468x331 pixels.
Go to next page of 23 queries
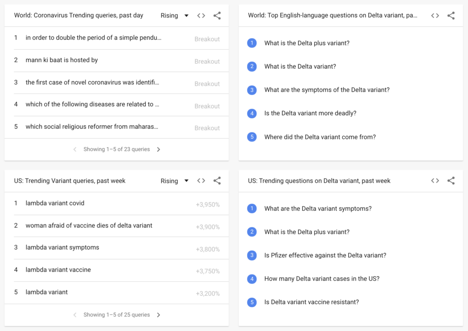click(x=159, y=149)
